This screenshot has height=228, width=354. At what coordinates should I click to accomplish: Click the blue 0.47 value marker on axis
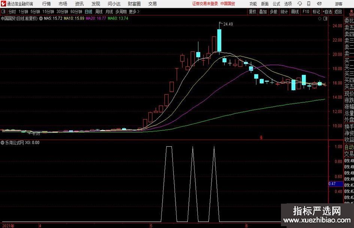[x=332, y=184]
